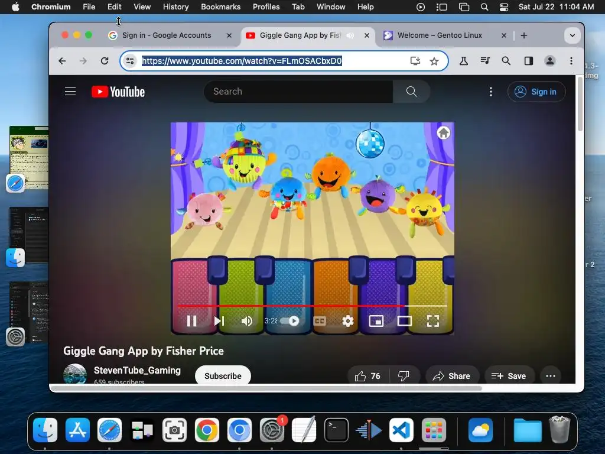Click StevenTube_Gaming channel avatar
605x454 pixels.
pos(75,374)
